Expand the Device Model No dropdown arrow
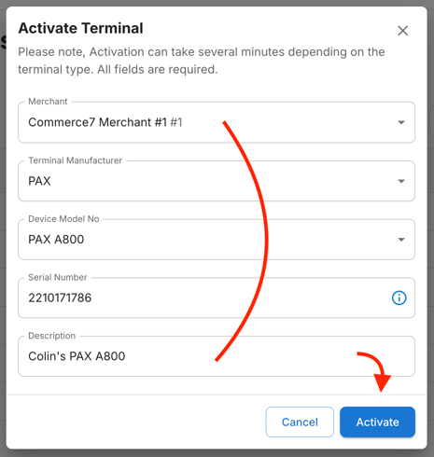 [x=401, y=240]
